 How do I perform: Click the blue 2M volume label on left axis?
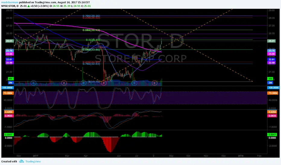pos(11,82)
